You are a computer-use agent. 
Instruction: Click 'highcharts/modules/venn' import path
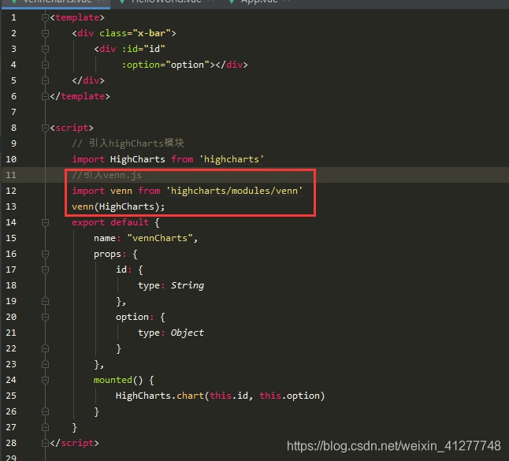(234, 191)
